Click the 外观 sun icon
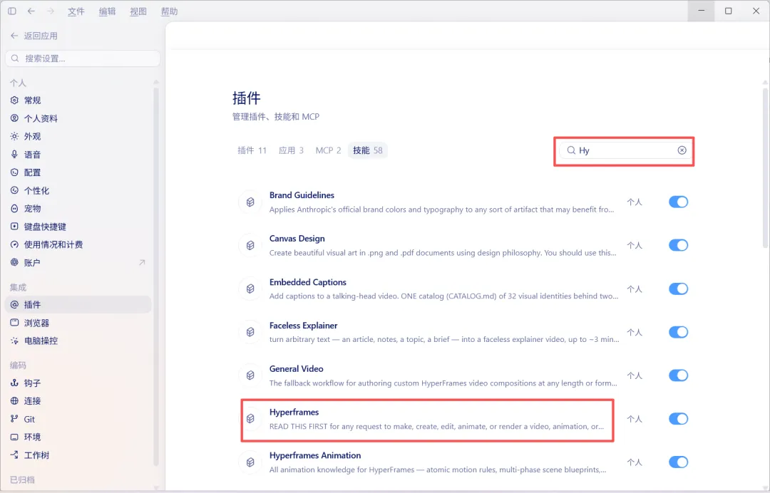Image resolution: width=770 pixels, height=493 pixels. [14, 136]
